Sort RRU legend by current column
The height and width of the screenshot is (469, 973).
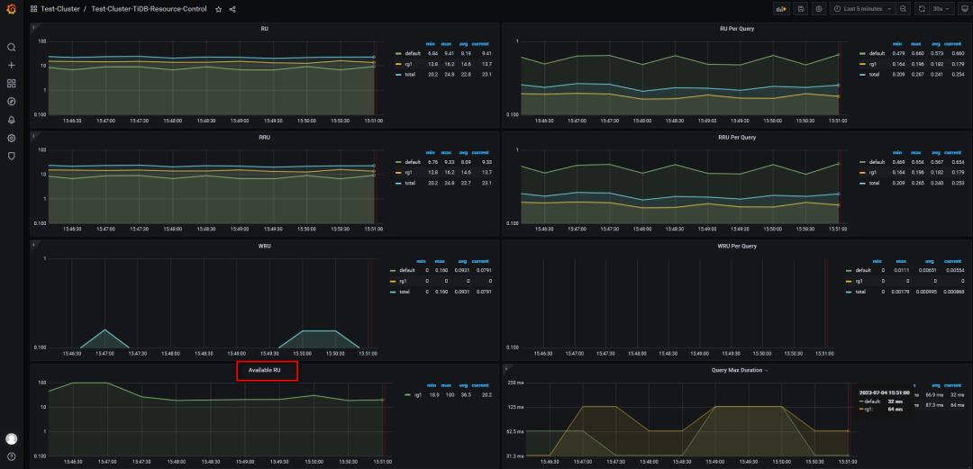(479, 152)
